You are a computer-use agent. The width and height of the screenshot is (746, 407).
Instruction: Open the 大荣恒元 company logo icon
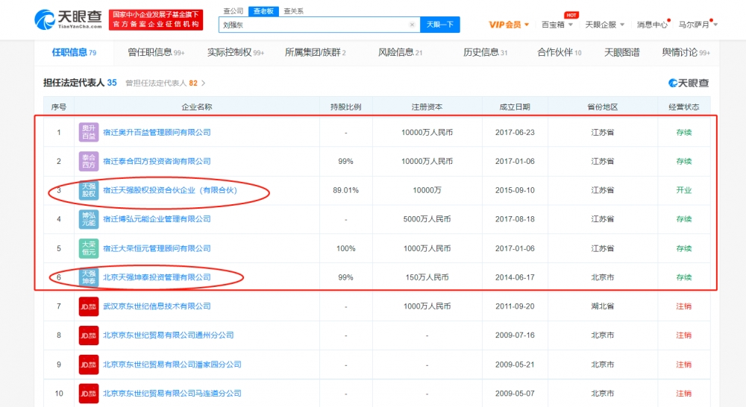[x=89, y=248]
